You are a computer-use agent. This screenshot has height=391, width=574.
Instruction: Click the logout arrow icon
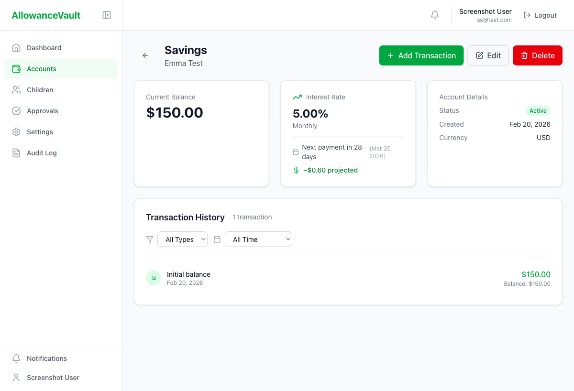tap(526, 15)
